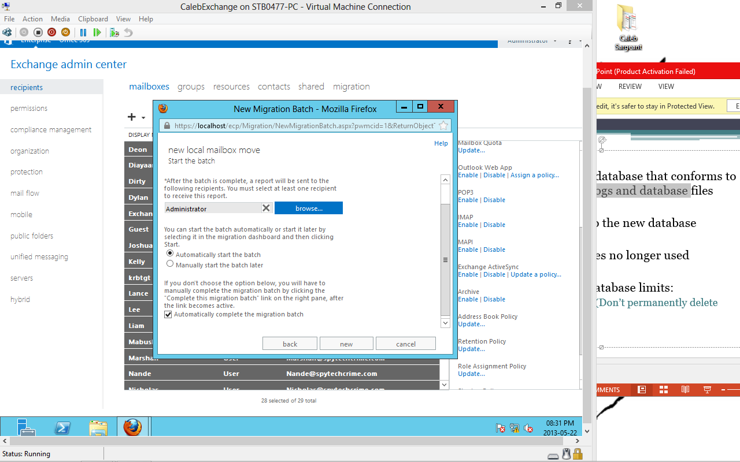Open the resources tab
Viewport: 740px width, 462px height.
(x=231, y=87)
